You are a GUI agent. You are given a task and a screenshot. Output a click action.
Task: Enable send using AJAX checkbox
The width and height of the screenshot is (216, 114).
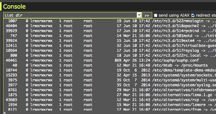[156, 15]
